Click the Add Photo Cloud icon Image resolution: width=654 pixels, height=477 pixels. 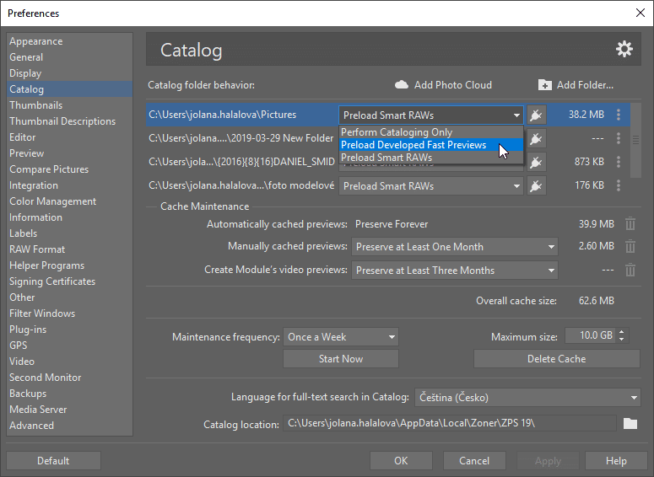401,85
